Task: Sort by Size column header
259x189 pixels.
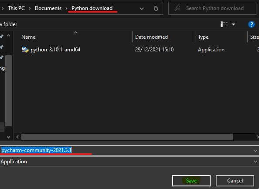Action: click(254, 37)
